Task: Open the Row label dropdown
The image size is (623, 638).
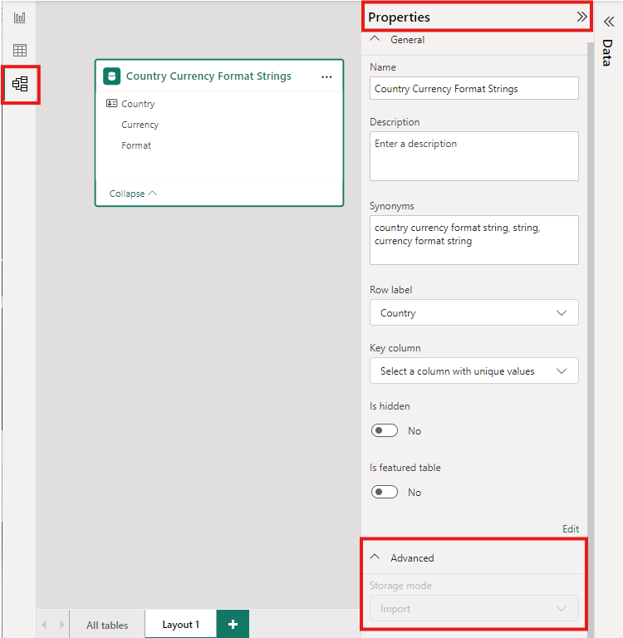Action: 474,312
